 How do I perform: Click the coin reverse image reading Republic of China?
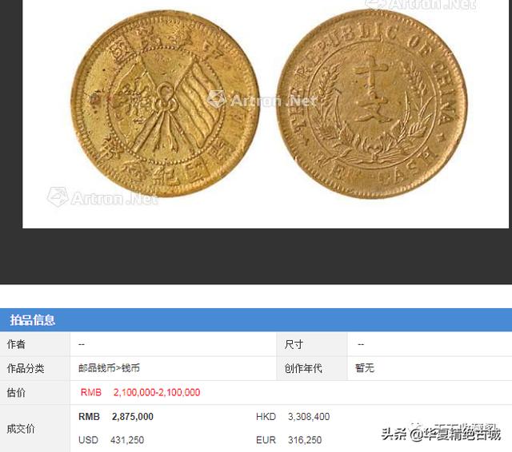(372, 104)
